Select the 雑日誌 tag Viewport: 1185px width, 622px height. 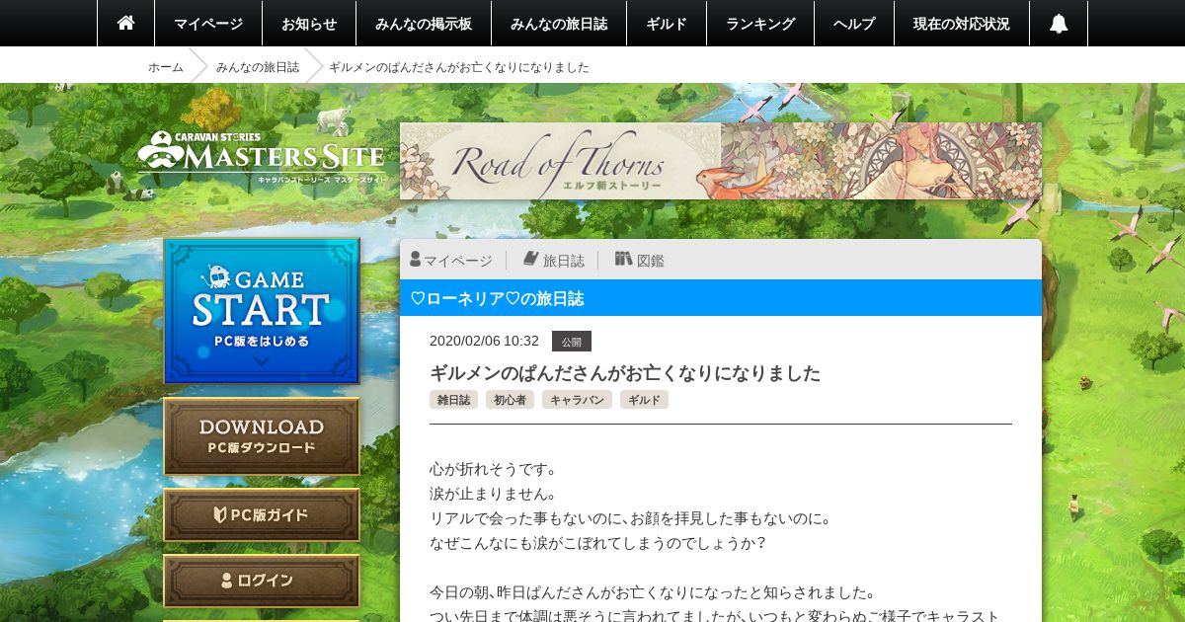pos(454,400)
